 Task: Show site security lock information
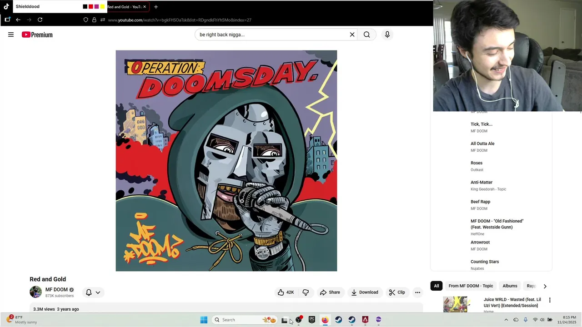tap(94, 20)
